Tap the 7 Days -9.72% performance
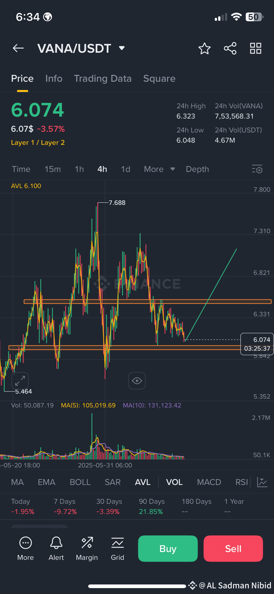 pos(65,507)
